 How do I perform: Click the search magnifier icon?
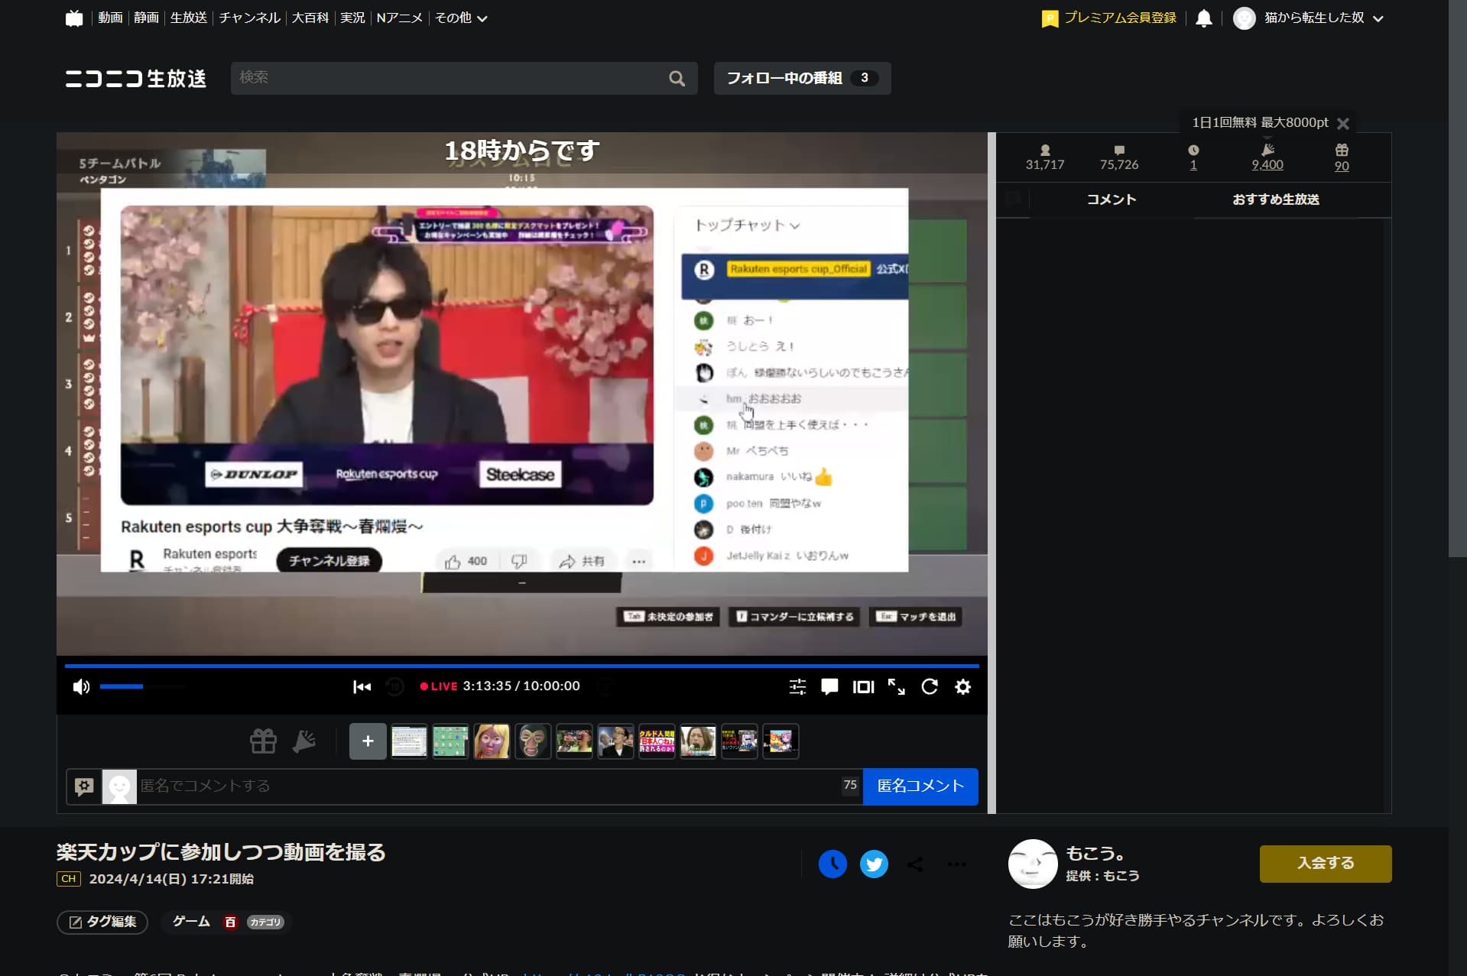point(677,78)
